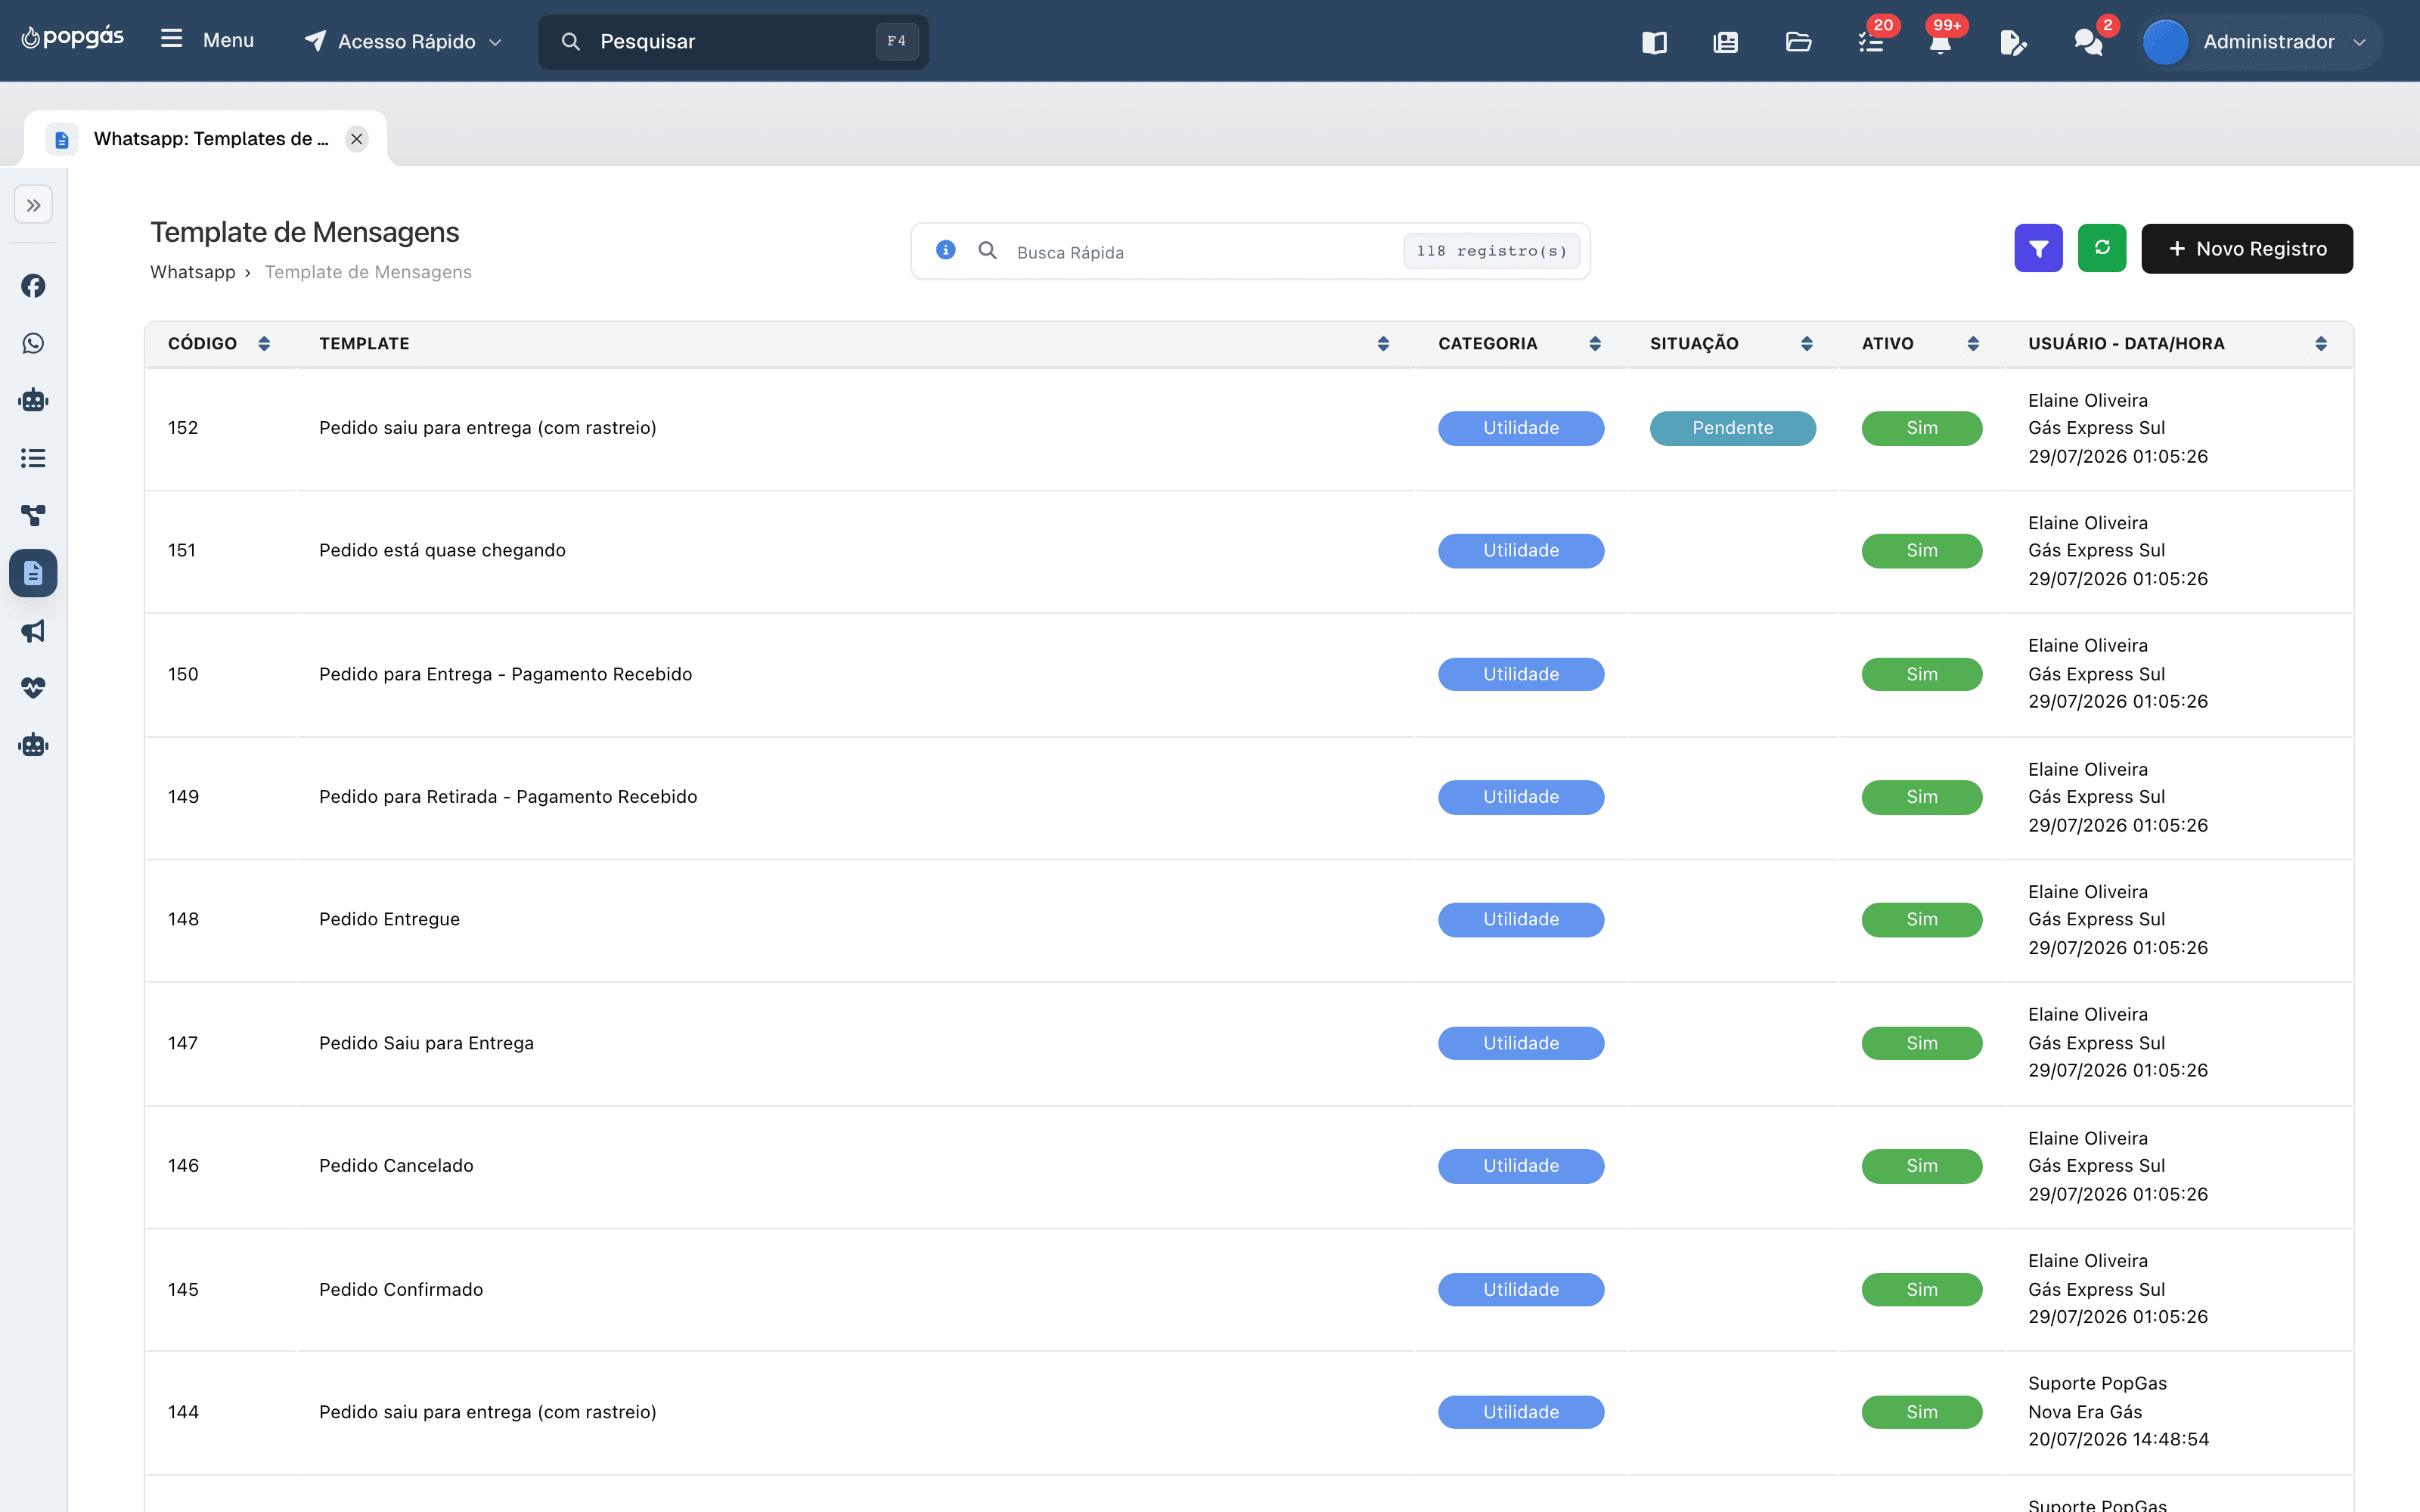Click the Whatsapp breadcrumb link
The width and height of the screenshot is (2420, 1512).
[193, 272]
